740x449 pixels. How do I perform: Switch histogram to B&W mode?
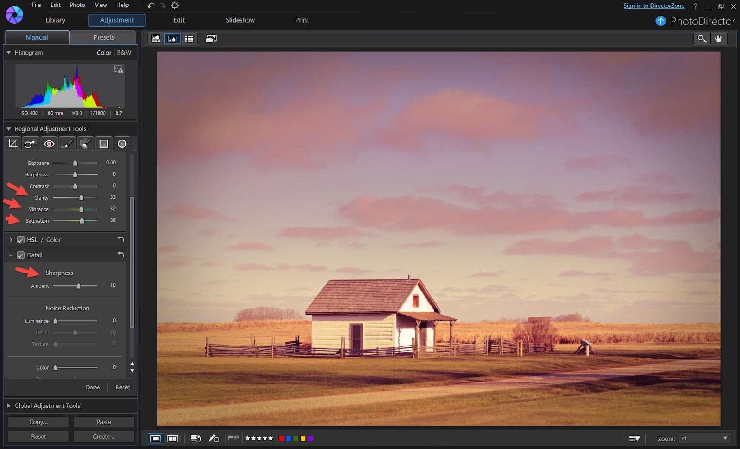[124, 53]
